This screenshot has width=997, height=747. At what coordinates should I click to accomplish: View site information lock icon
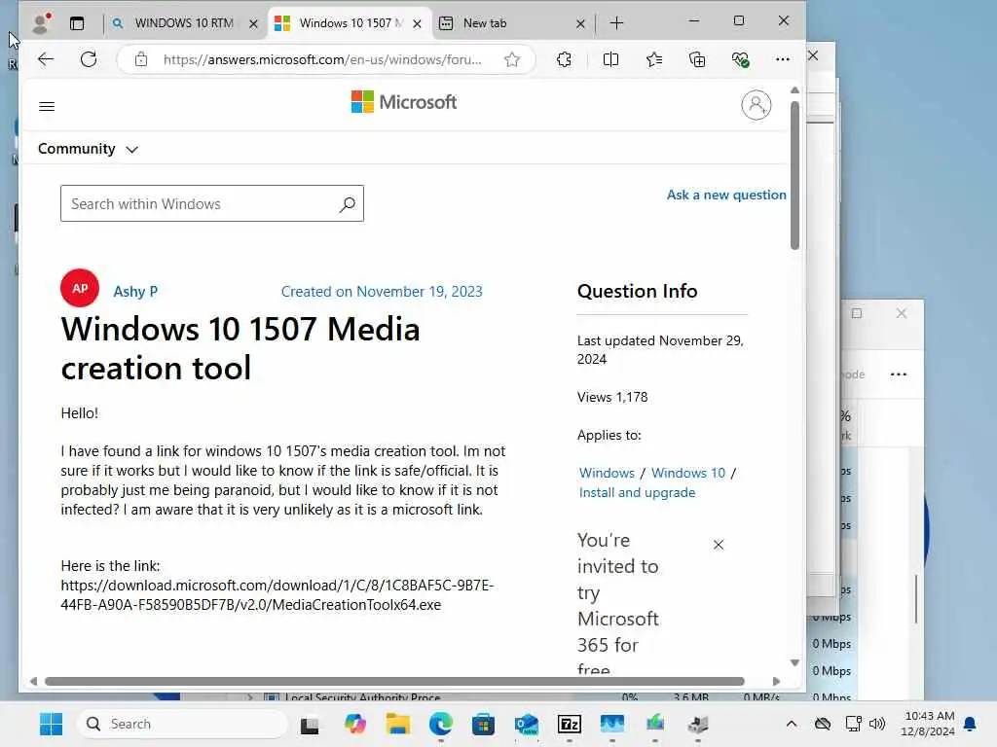(141, 59)
